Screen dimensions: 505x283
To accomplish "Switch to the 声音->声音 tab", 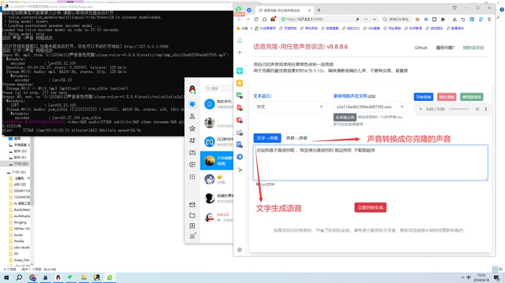I will click(x=297, y=138).
